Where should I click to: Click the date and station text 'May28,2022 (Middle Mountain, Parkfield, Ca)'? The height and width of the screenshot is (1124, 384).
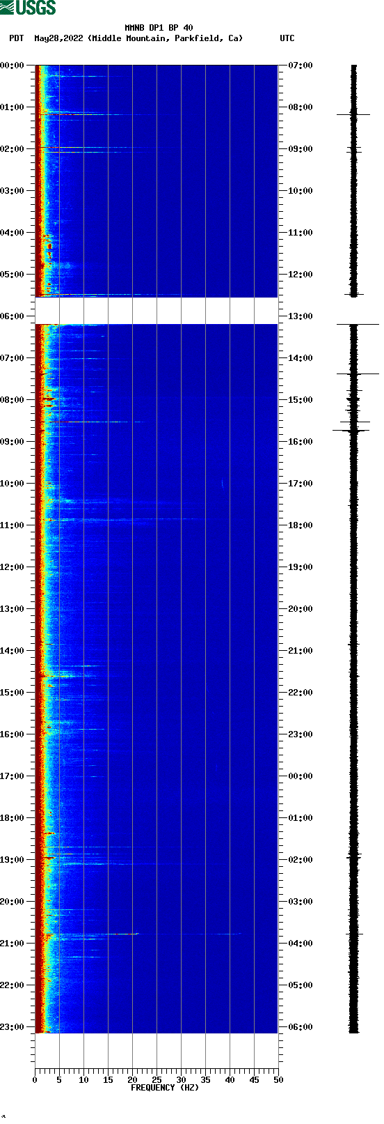click(x=138, y=38)
